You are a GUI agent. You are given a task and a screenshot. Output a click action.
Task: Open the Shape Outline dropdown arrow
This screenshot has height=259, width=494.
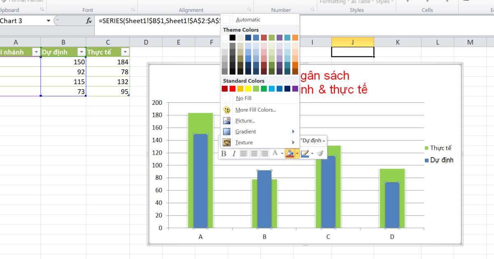click(x=312, y=153)
